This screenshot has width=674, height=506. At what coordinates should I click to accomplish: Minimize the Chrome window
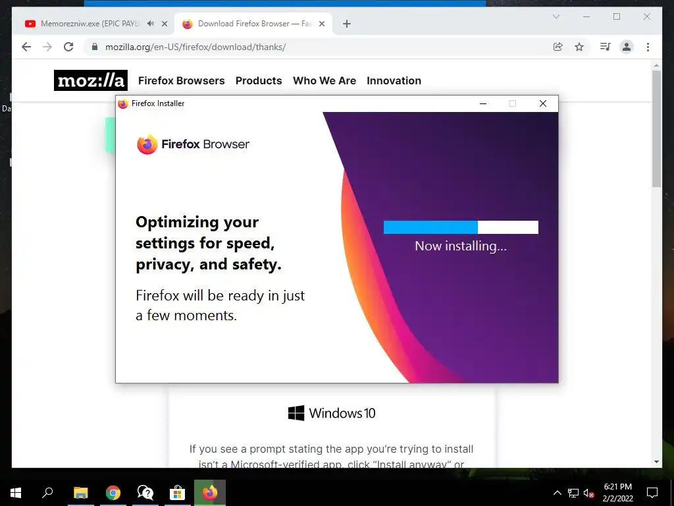click(586, 16)
